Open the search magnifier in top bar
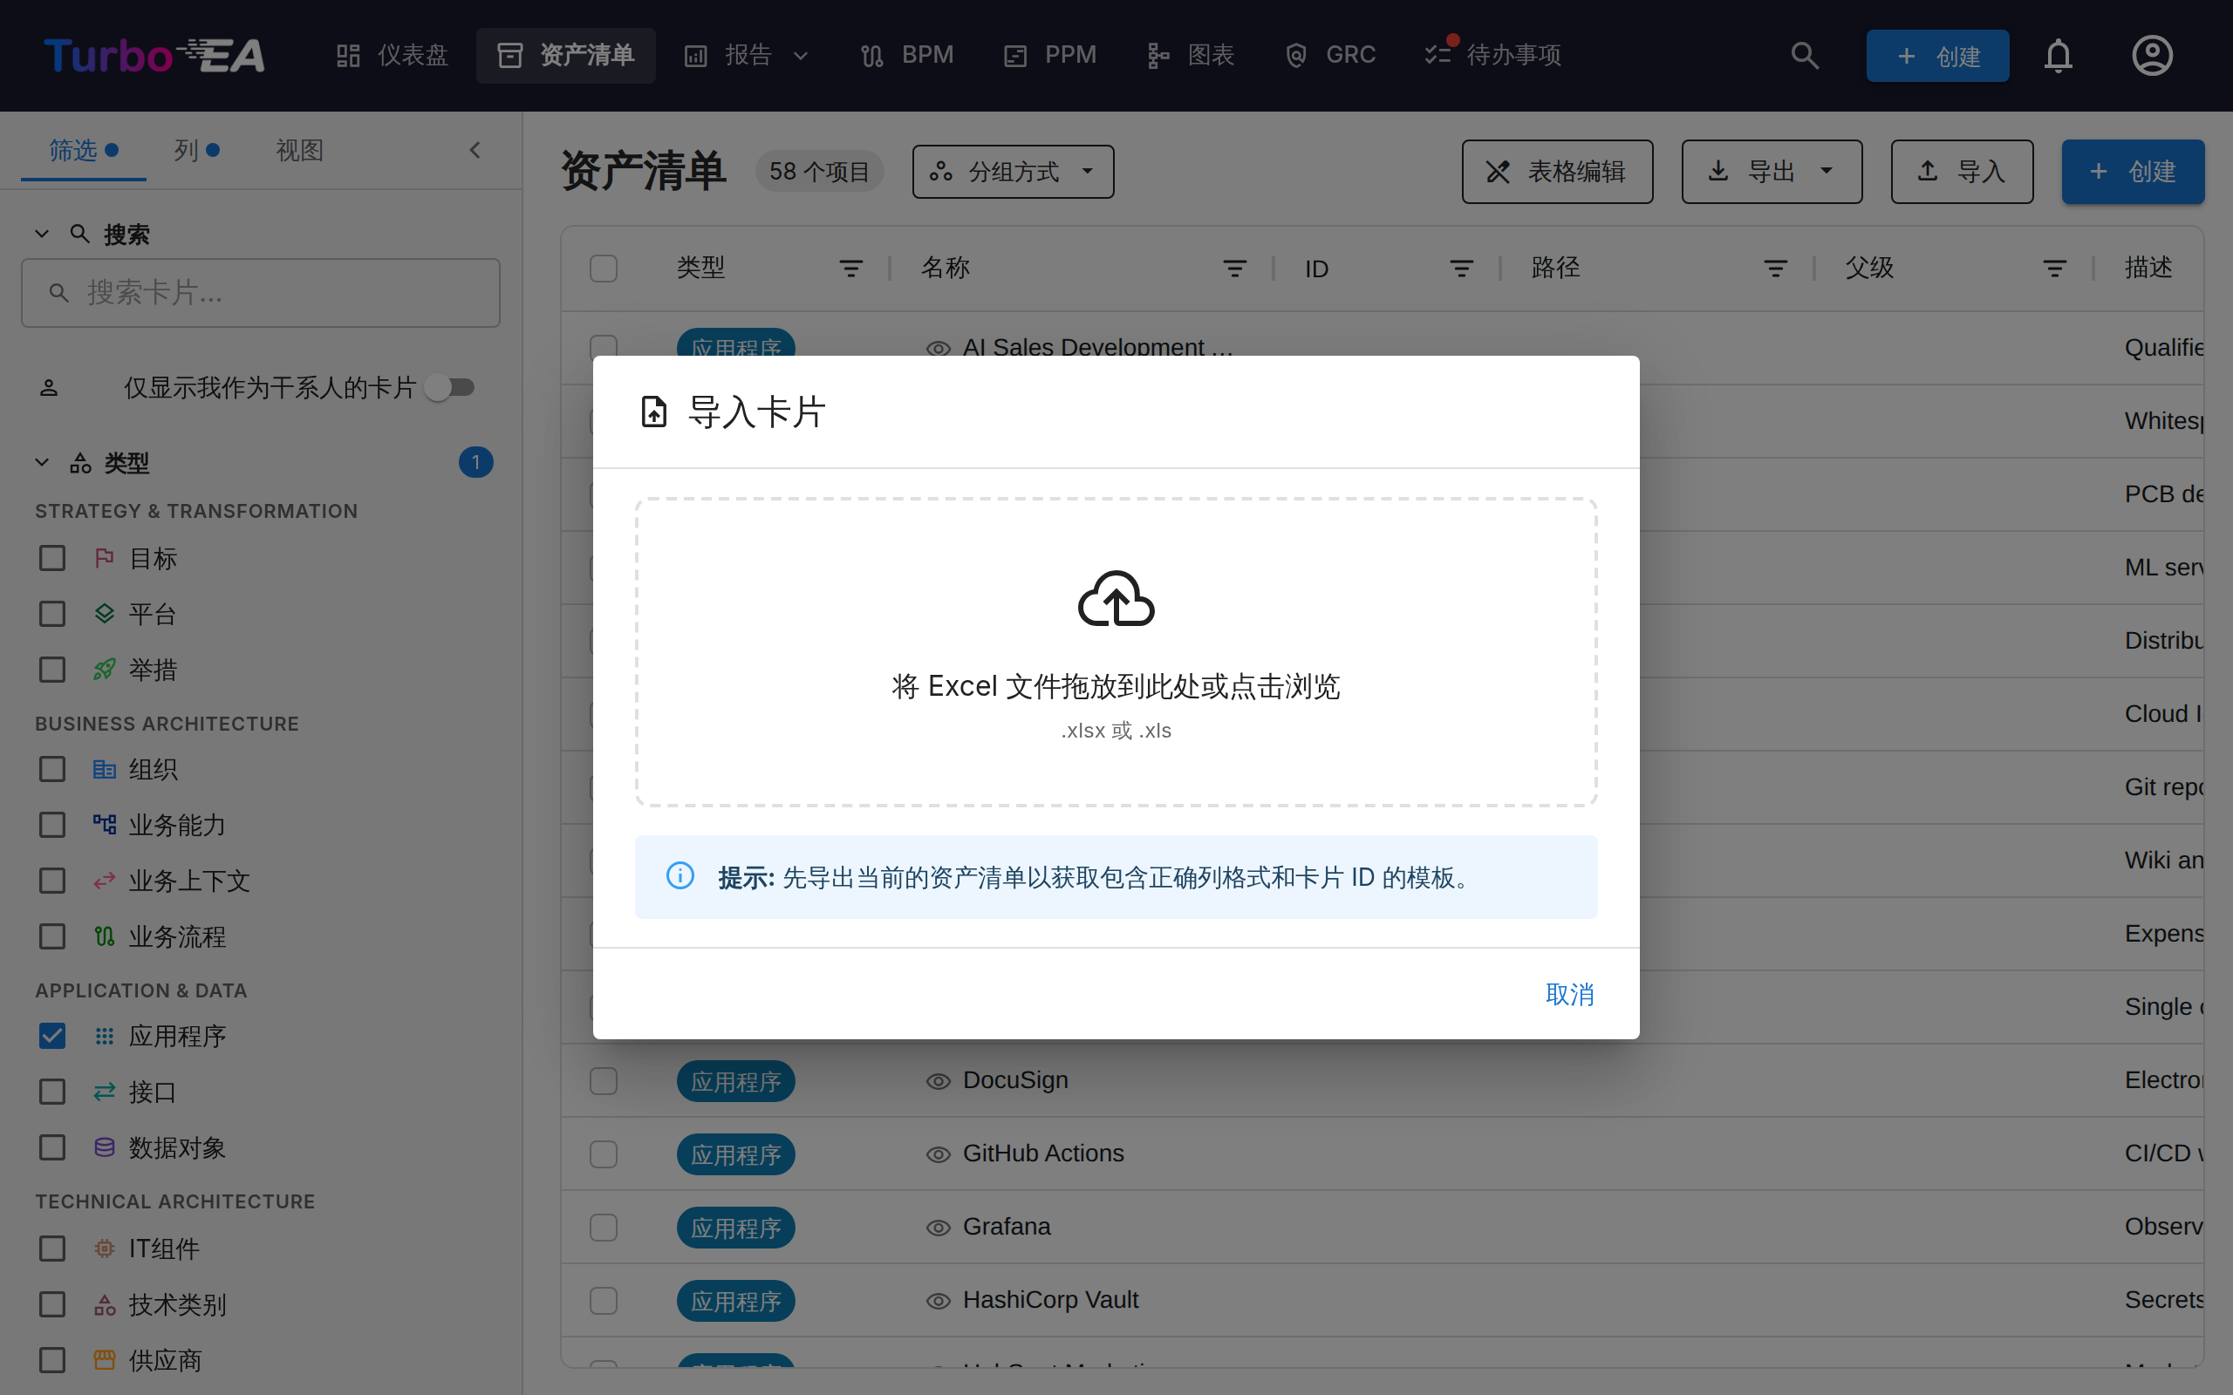The height and width of the screenshot is (1395, 2233). (x=1804, y=55)
